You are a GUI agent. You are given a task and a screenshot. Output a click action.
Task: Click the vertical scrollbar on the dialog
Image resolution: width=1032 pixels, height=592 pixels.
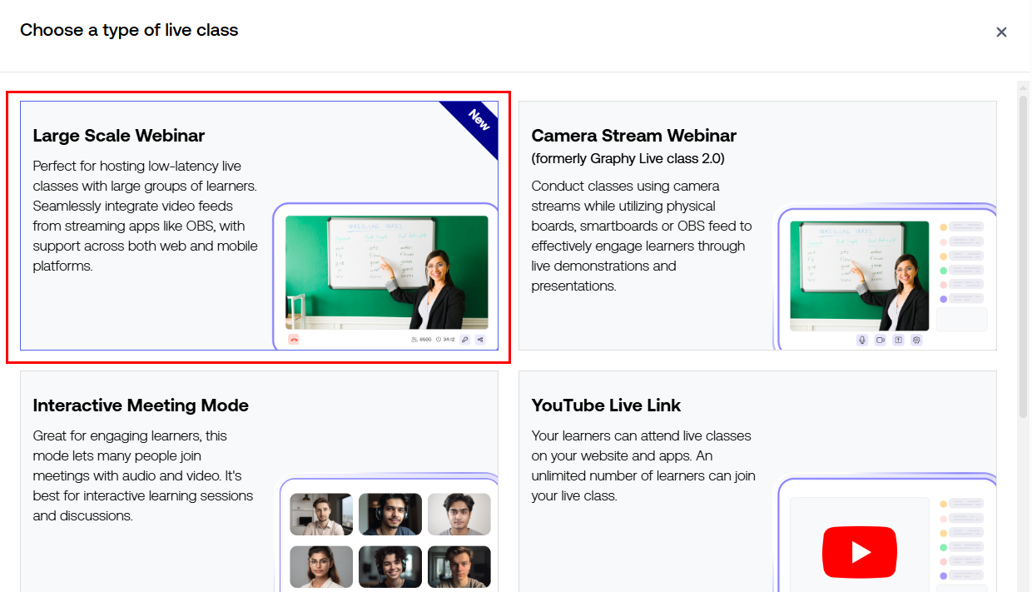click(x=1024, y=250)
